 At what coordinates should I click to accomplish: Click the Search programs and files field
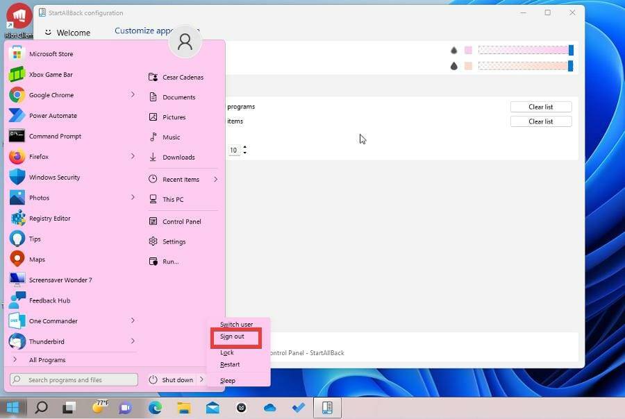pyautogui.click(x=72, y=379)
